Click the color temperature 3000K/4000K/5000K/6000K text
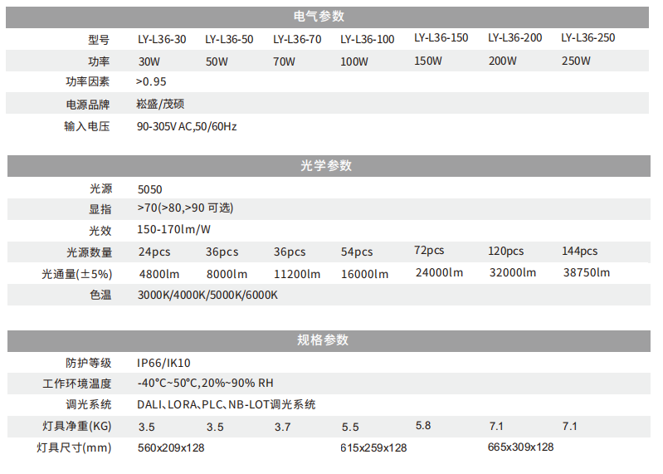The image size is (663, 474). [207, 295]
